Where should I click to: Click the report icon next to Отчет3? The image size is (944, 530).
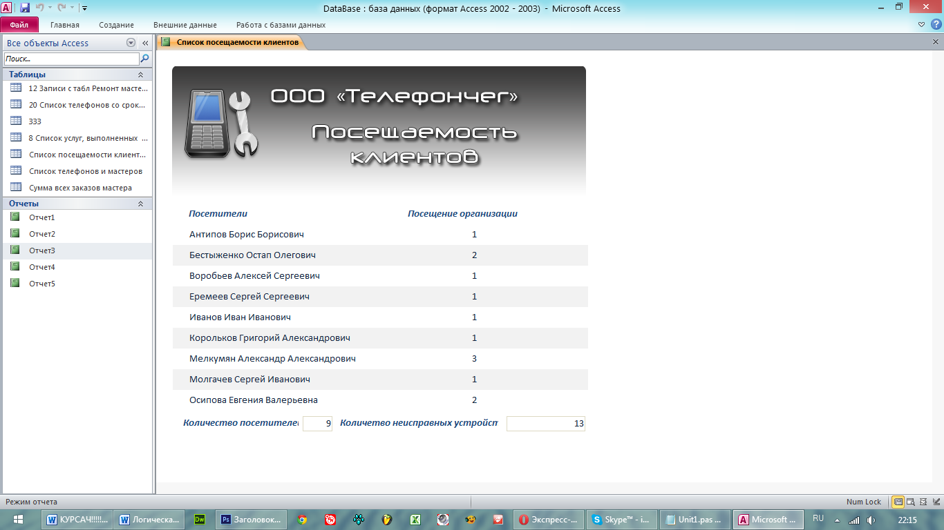coord(15,250)
